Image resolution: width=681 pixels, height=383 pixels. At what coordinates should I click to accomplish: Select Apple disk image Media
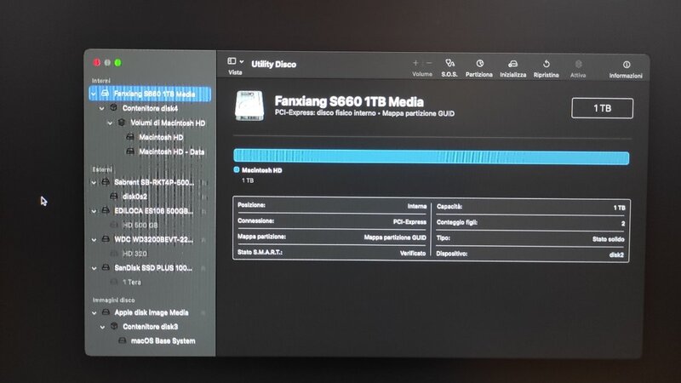pyautogui.click(x=152, y=312)
